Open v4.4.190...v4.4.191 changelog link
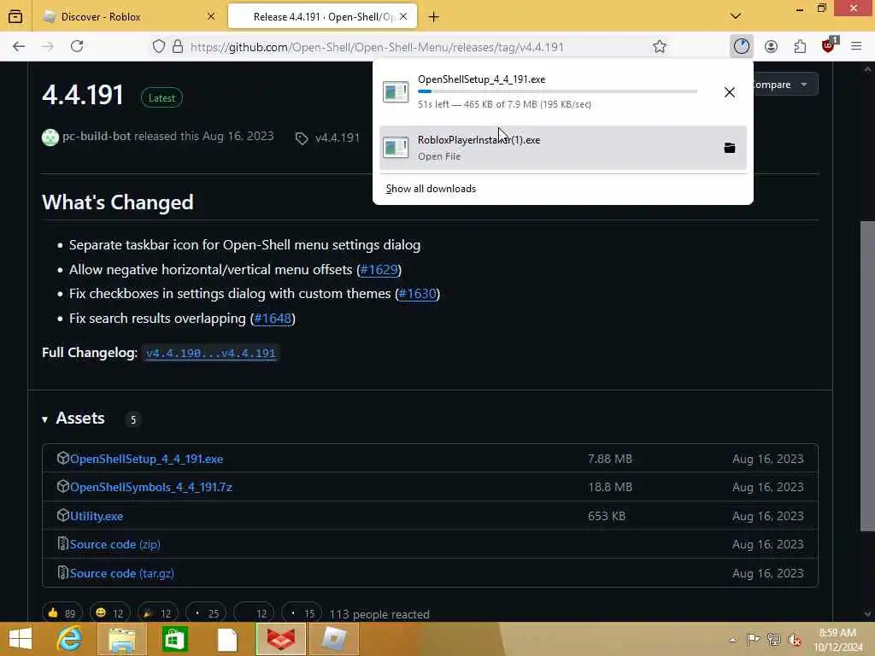The height and width of the screenshot is (656, 875). click(x=210, y=353)
